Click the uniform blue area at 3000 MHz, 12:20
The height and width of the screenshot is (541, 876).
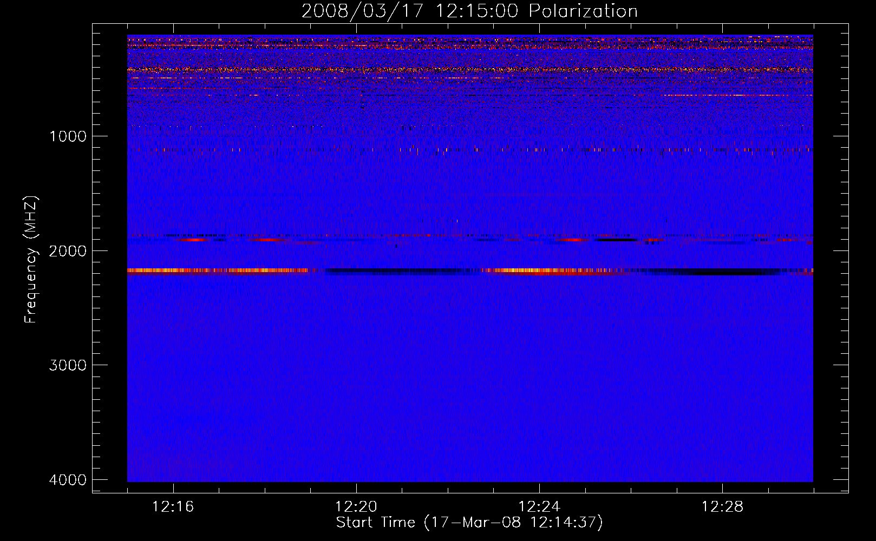click(356, 365)
